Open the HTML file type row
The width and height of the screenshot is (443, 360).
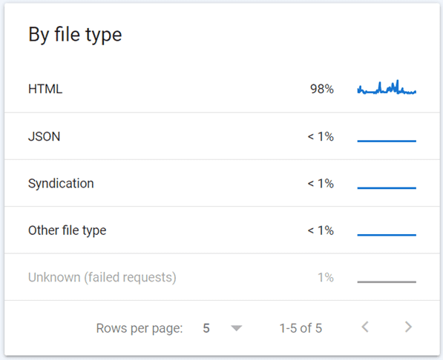pyautogui.click(x=222, y=89)
